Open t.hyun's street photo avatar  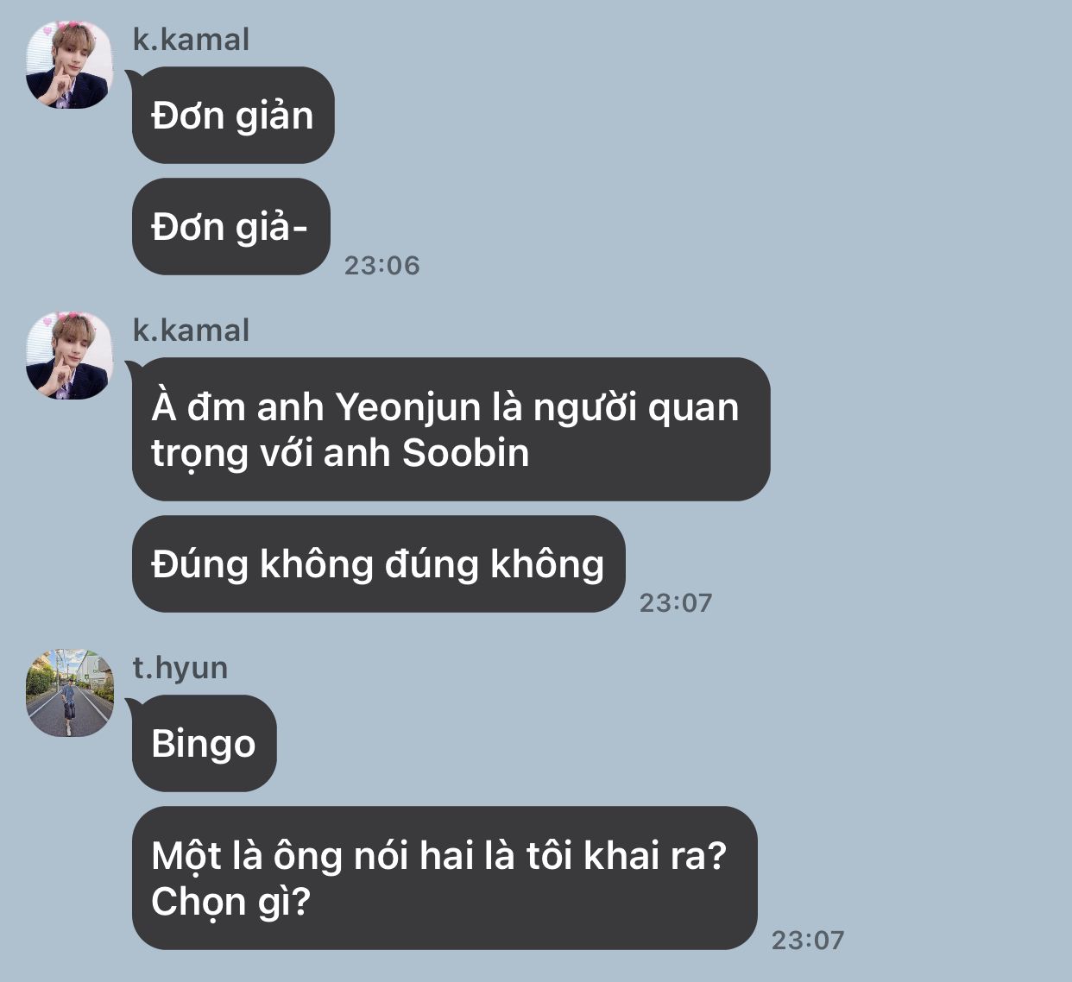69,693
